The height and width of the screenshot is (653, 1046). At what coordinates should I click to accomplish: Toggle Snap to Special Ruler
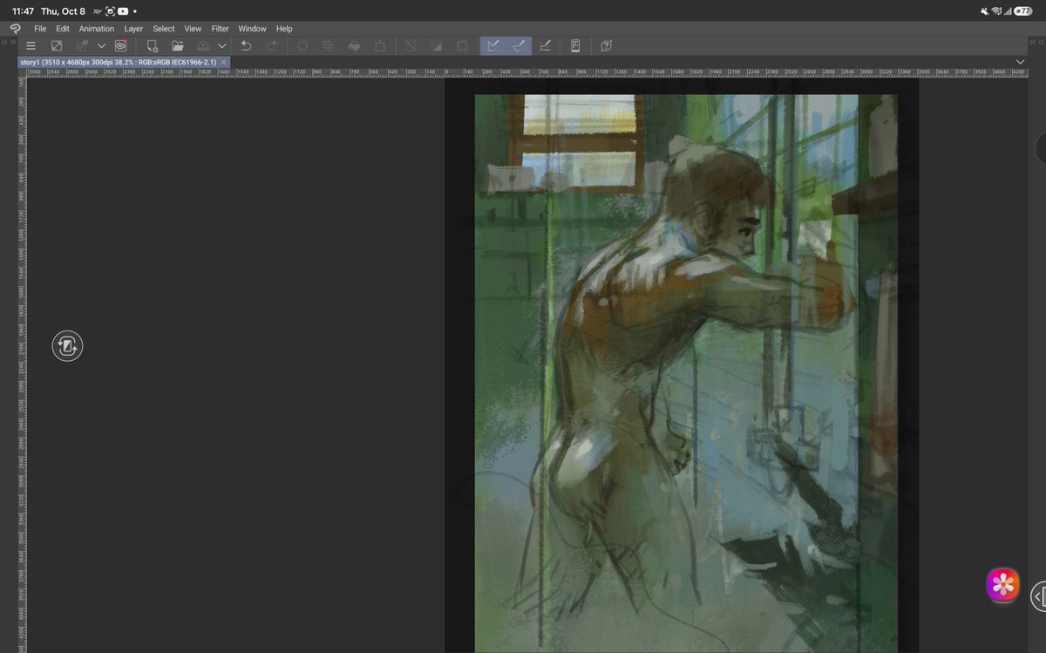click(519, 45)
